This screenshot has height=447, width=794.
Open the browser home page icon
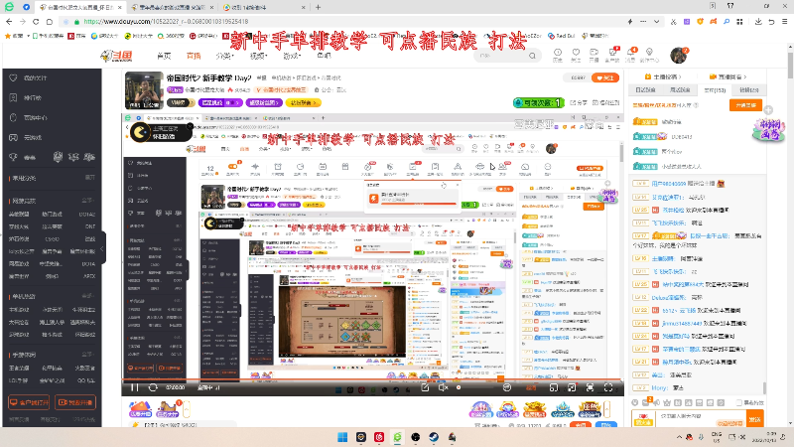click(49, 21)
